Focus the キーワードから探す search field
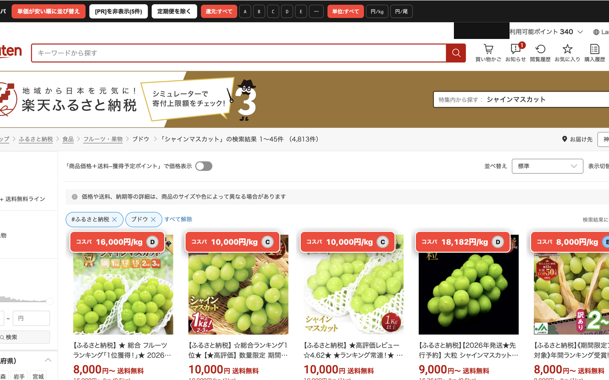 (239, 53)
